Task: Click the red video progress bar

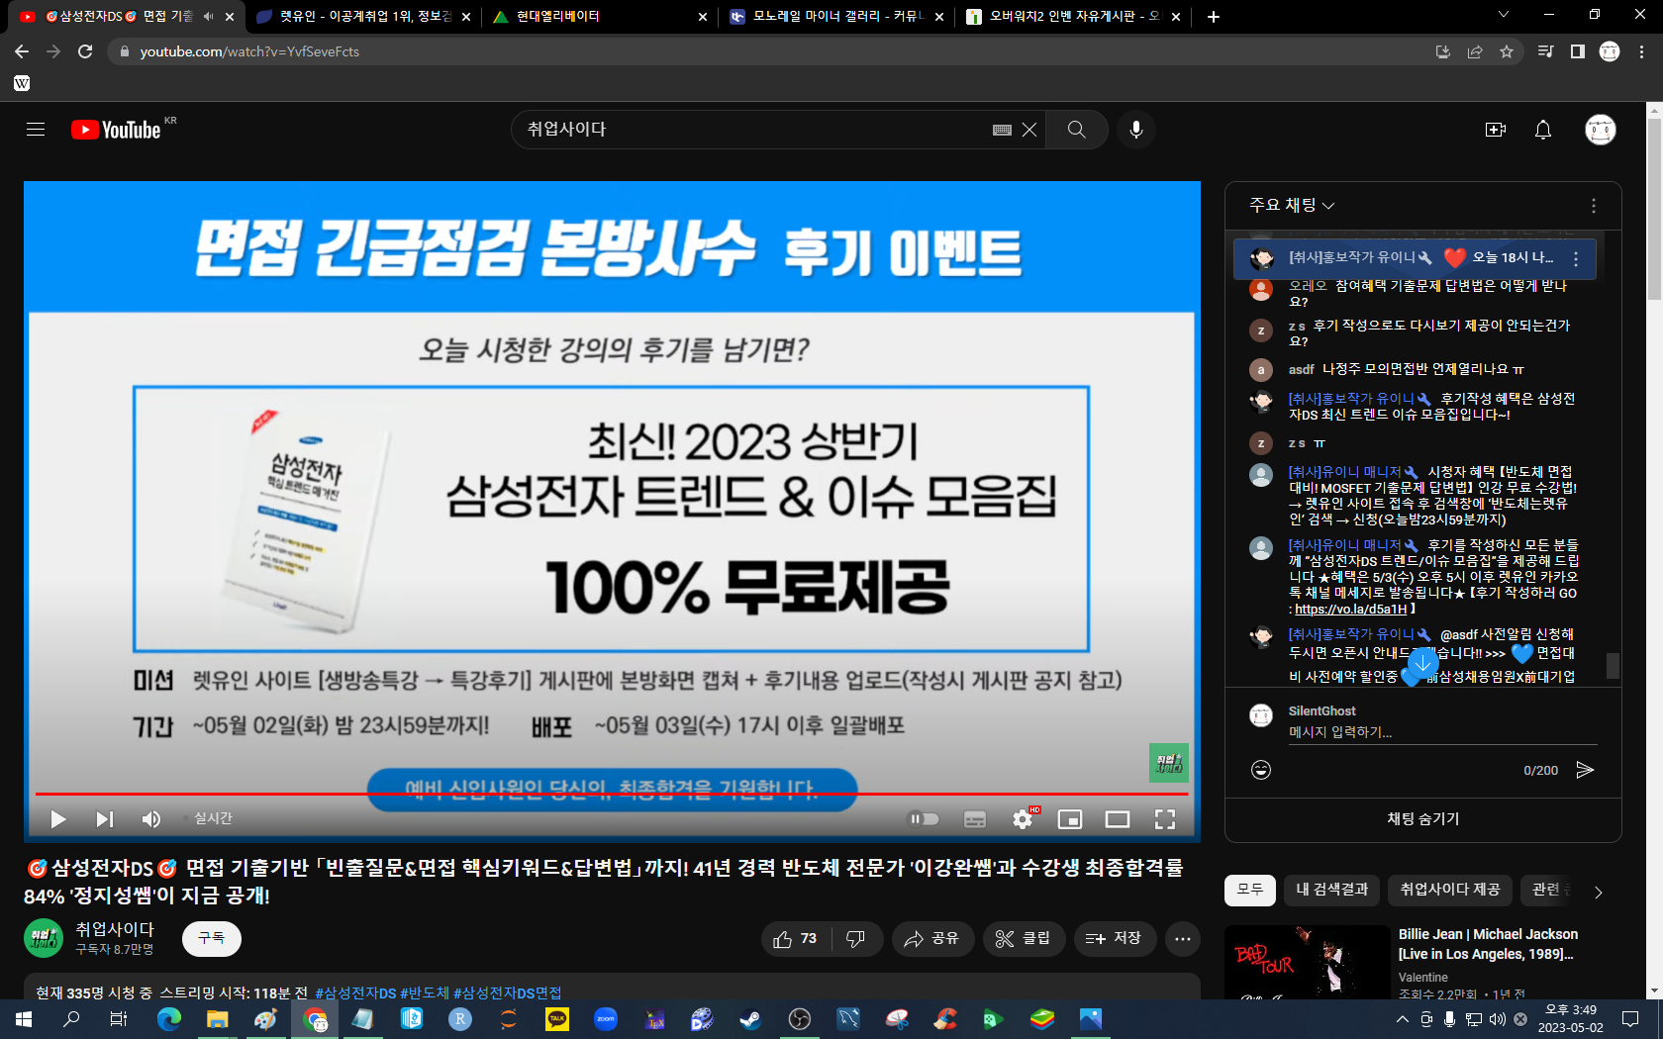Action: (x=594, y=794)
